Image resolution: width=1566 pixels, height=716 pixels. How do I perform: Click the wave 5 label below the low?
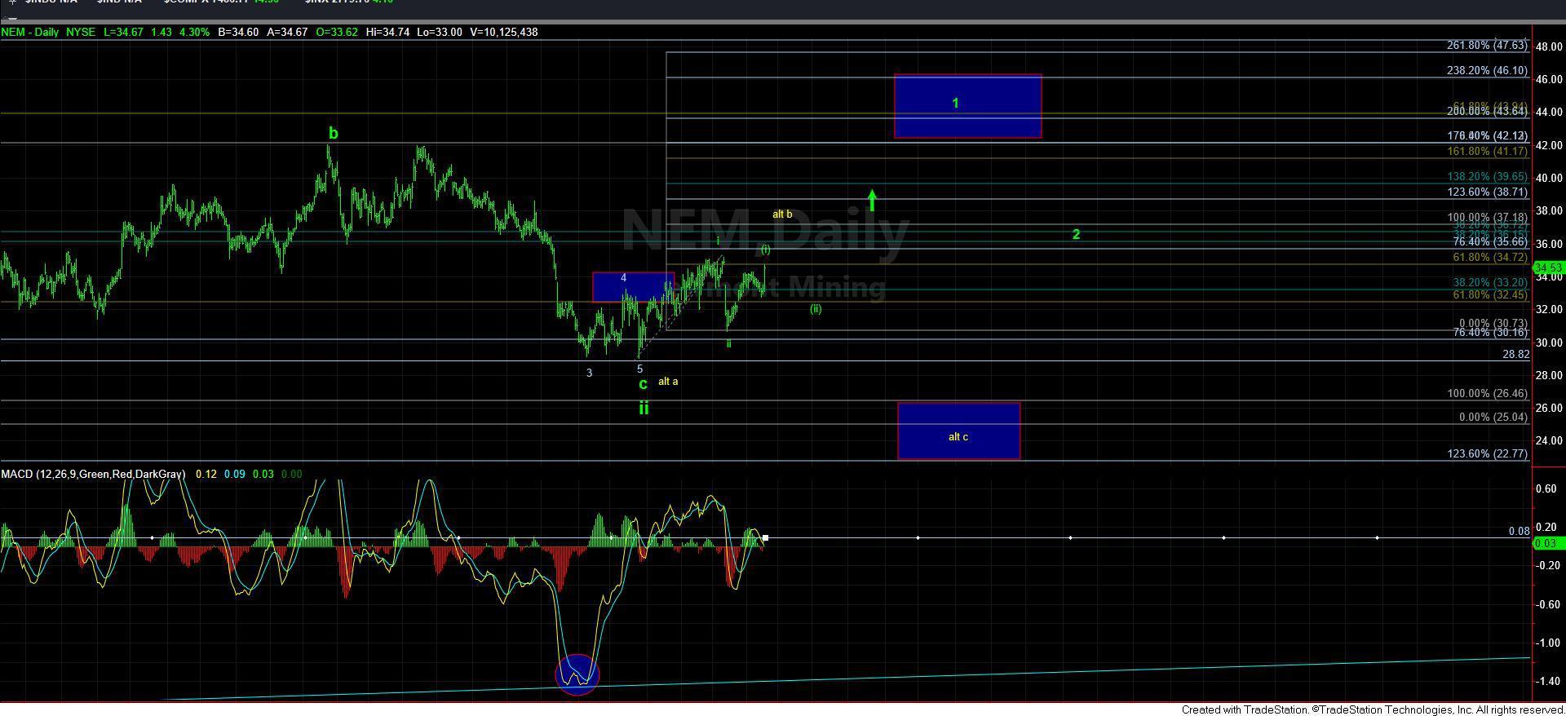[639, 369]
